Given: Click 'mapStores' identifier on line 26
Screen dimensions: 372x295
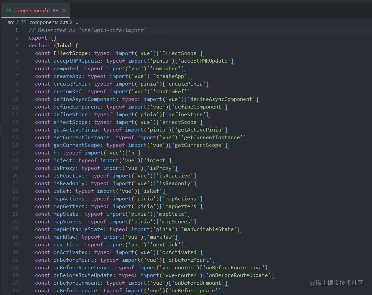Looking at the screenshot, I should (x=67, y=222).
